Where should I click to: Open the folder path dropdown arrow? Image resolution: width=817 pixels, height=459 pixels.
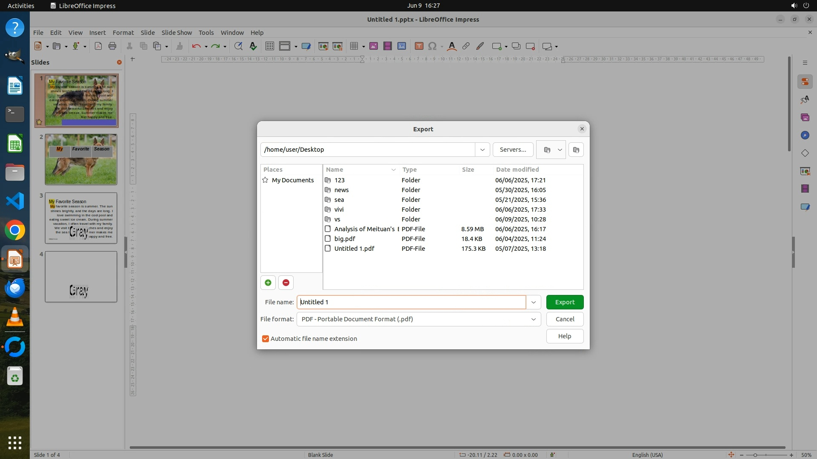click(x=482, y=150)
